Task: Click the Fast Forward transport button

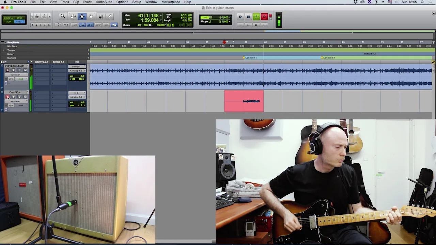Action: click(x=256, y=25)
